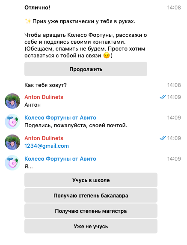
Task: Click Колесо Фортуны от Авито name above почтой request
Action: pos(60,117)
